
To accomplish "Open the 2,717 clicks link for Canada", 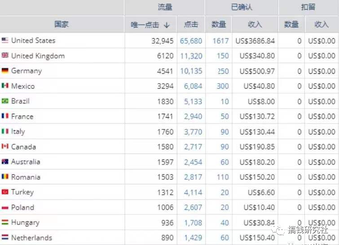I will pos(193,147).
